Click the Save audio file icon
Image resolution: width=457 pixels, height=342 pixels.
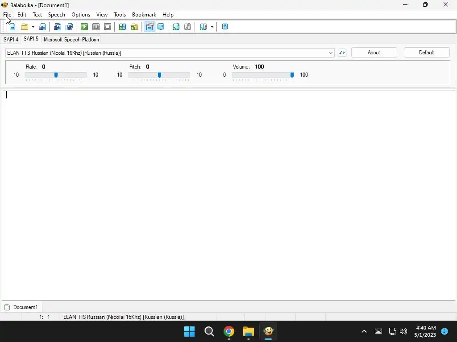58,27
